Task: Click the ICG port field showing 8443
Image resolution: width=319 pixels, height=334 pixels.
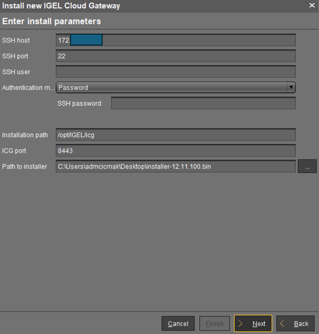Action: pyautogui.click(x=176, y=151)
